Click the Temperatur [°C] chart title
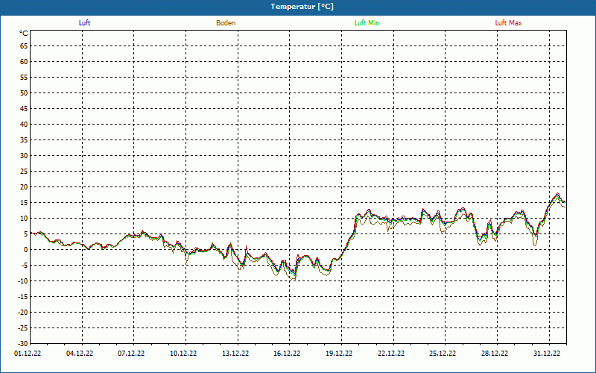Viewport: 596px width, 373px height. point(302,7)
